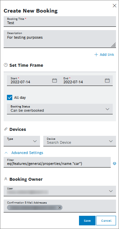This screenshot has height=229, width=119.
Task: Click the link icon next to Devices
Action: pos(6,129)
